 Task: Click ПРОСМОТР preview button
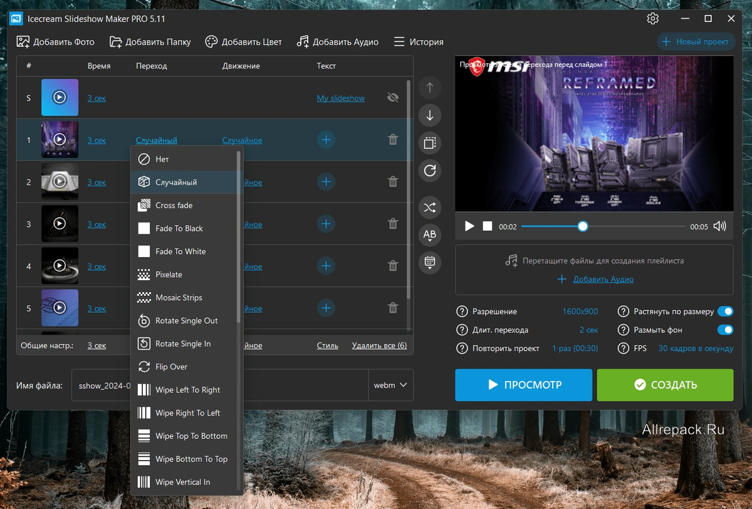tap(523, 385)
